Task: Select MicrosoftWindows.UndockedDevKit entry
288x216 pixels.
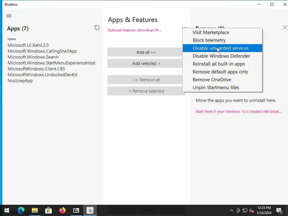Action: pos(42,75)
